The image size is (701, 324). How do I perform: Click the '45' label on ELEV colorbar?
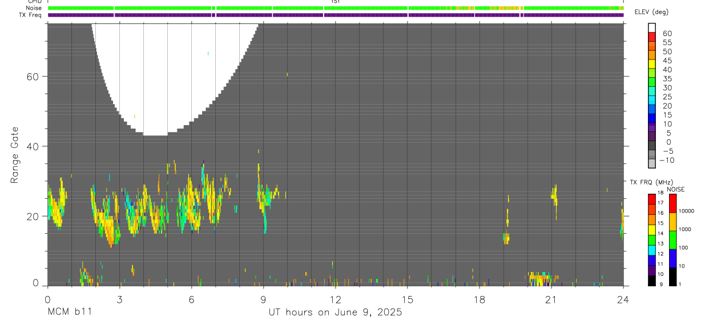click(666, 61)
